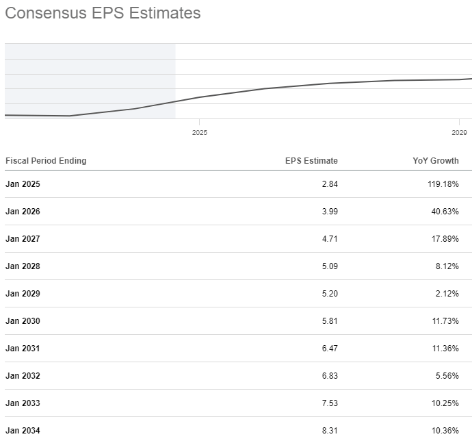The width and height of the screenshot is (472, 441).
Task: Select the Jan 2028 row label
Action: (x=23, y=266)
